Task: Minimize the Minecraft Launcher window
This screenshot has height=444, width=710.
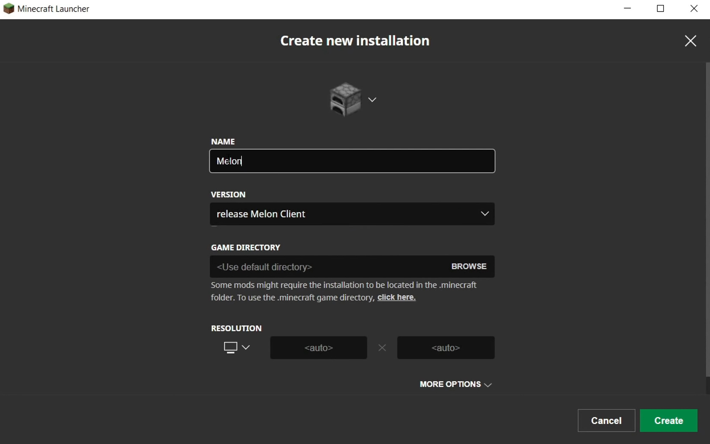Action: [627, 9]
